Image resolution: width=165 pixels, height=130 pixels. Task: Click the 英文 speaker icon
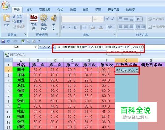click(x=53, y=18)
